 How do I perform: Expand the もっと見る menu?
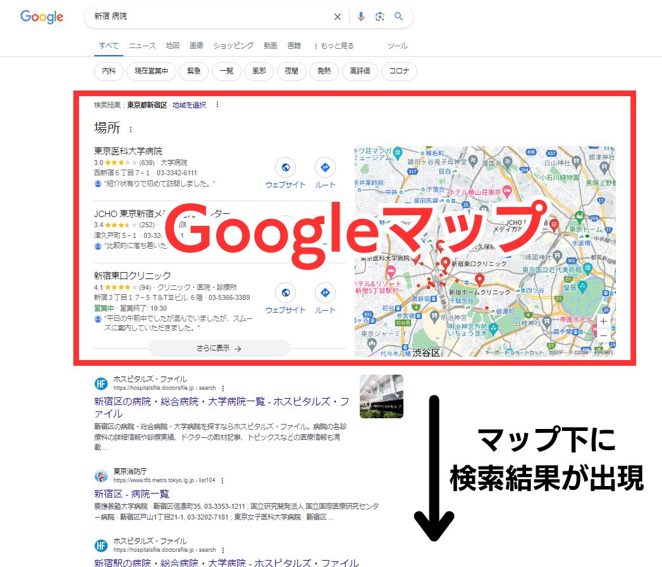pos(334,46)
